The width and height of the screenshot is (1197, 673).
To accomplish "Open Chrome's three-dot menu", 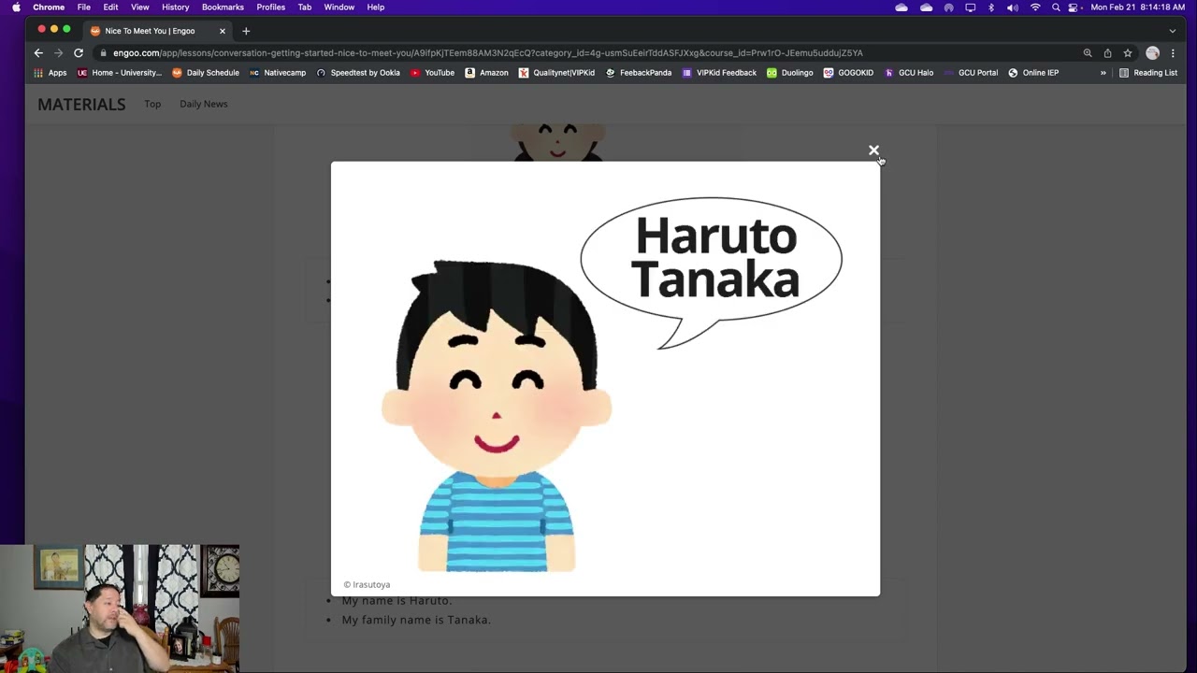I will coord(1173,53).
